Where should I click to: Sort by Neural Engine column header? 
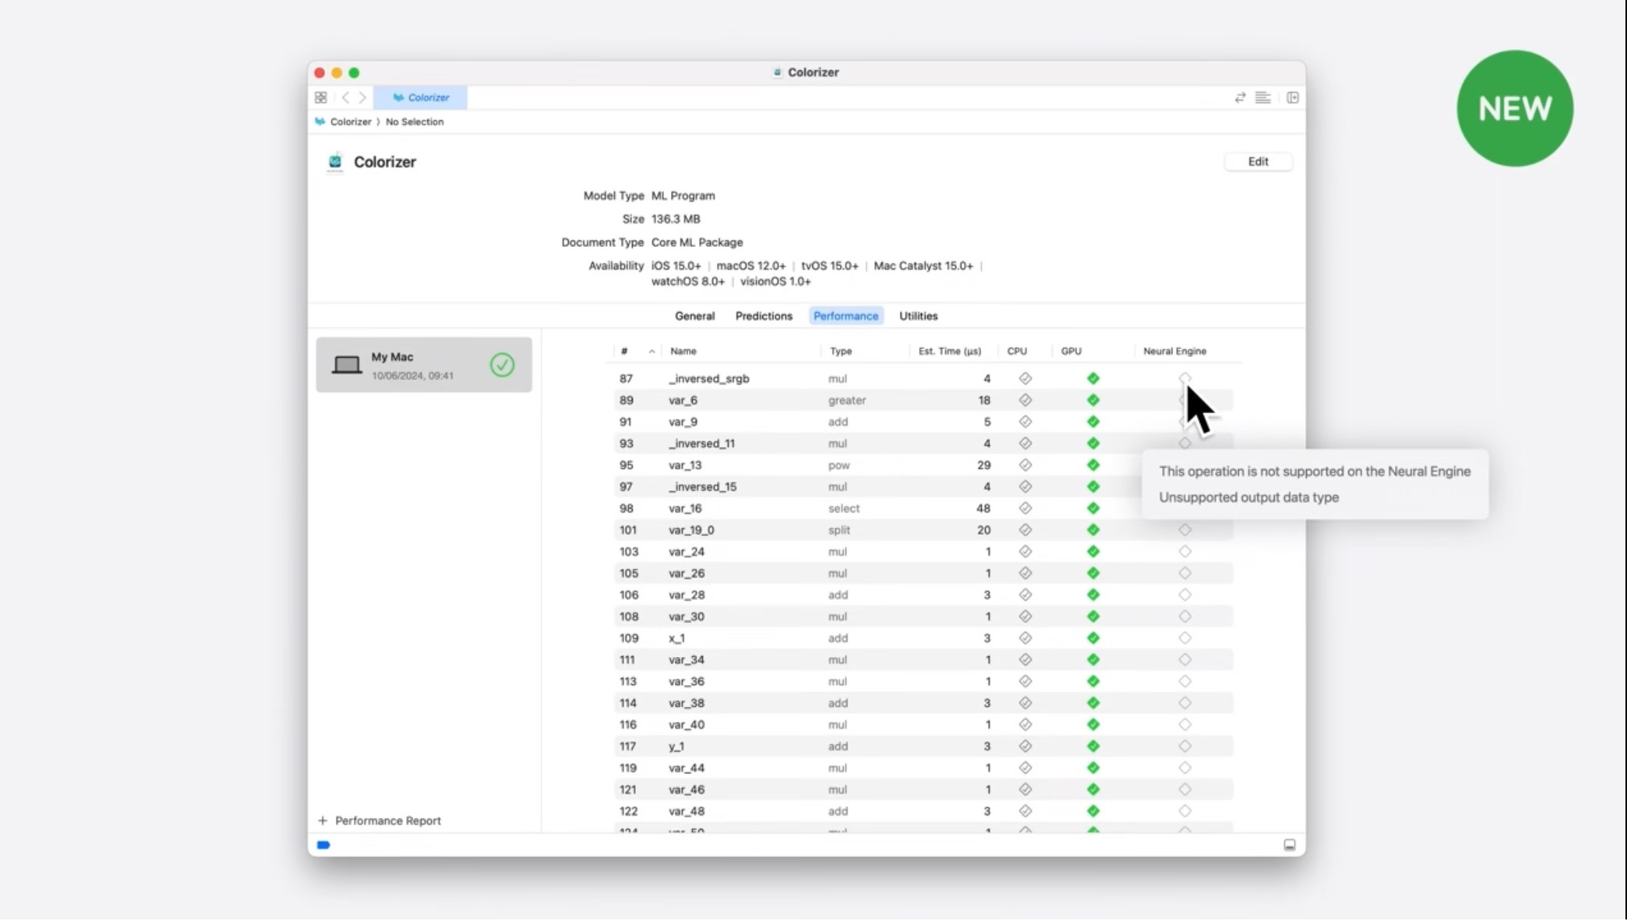click(1174, 352)
